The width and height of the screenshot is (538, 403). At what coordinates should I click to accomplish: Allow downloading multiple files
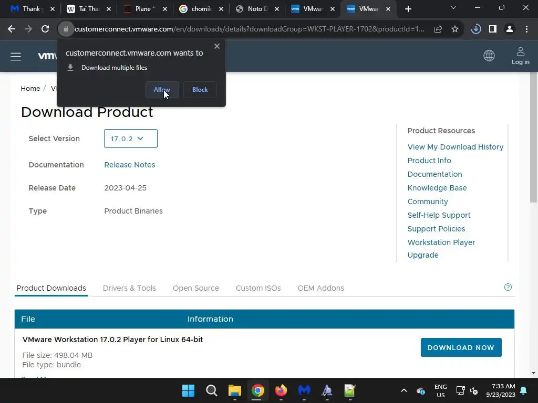(162, 89)
